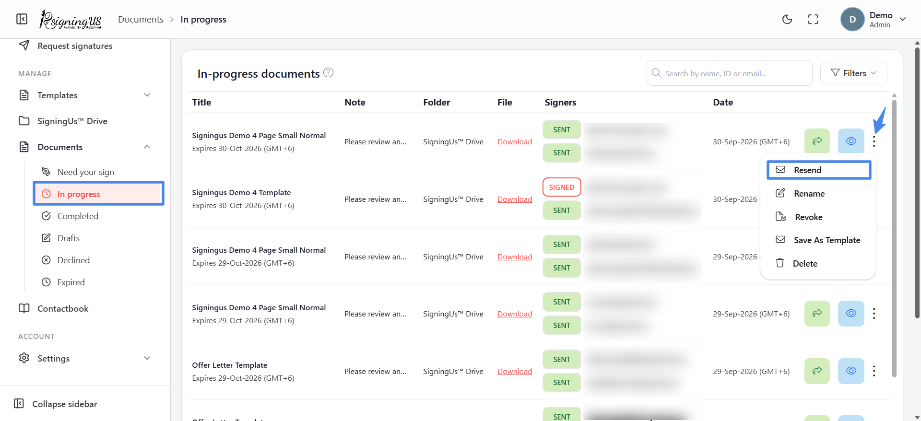
Task: Choose Resend from the context menu
Action: (819, 170)
